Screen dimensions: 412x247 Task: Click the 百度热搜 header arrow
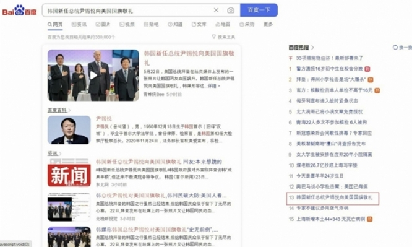point(312,48)
